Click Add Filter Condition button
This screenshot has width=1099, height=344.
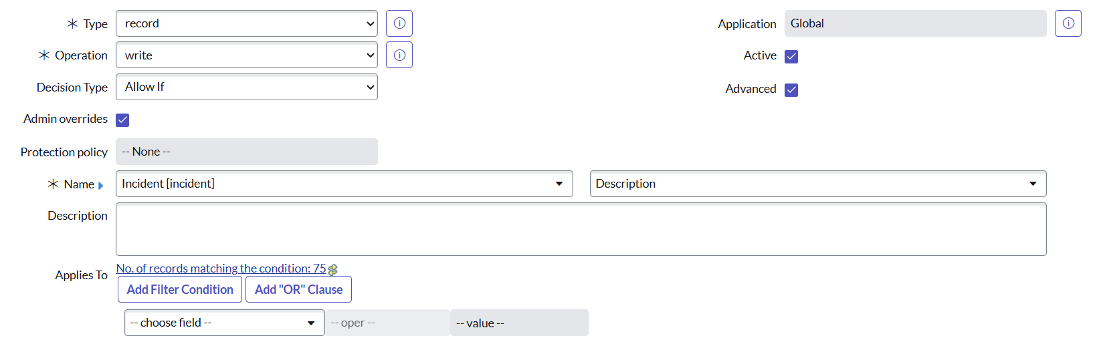(x=180, y=290)
